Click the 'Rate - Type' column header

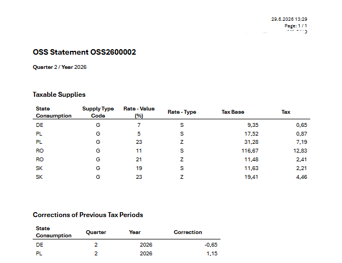click(x=182, y=112)
